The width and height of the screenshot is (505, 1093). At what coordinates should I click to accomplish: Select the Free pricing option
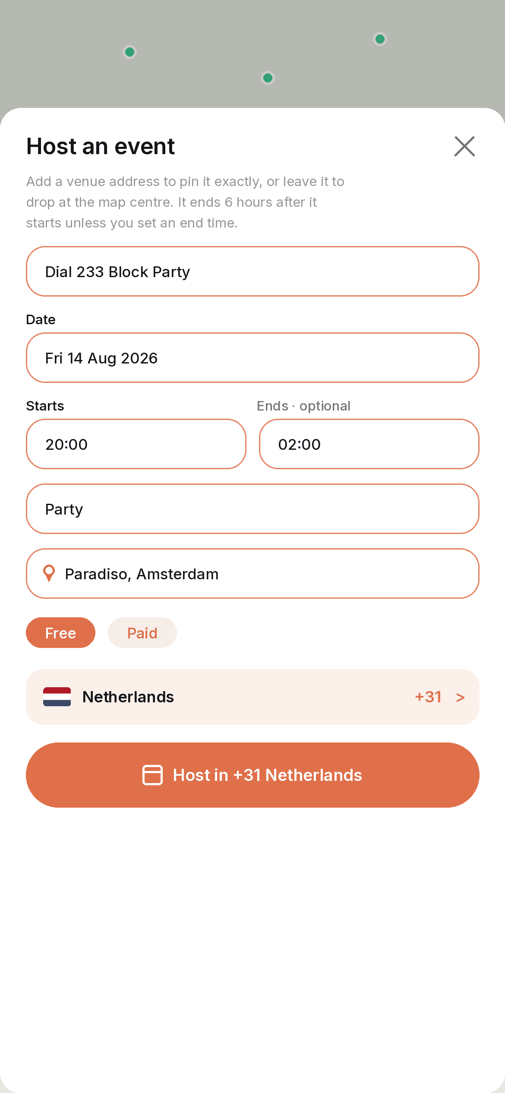pyautogui.click(x=60, y=633)
